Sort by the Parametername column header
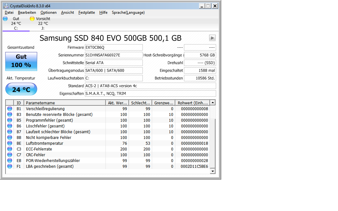338x211 pixels. click(65, 103)
